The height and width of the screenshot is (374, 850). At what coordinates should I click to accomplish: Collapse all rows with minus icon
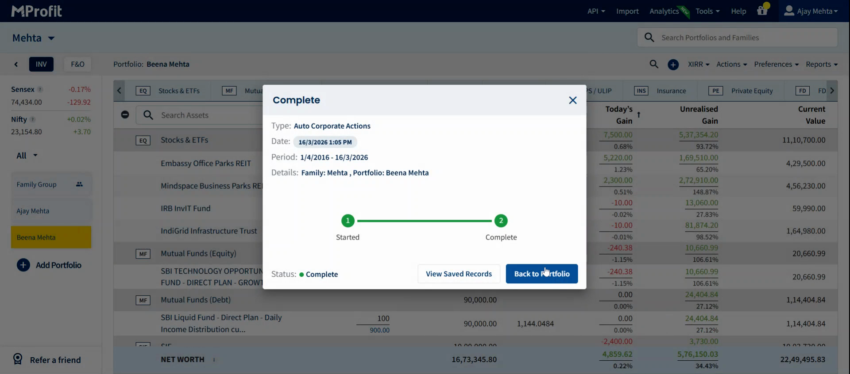coord(125,114)
